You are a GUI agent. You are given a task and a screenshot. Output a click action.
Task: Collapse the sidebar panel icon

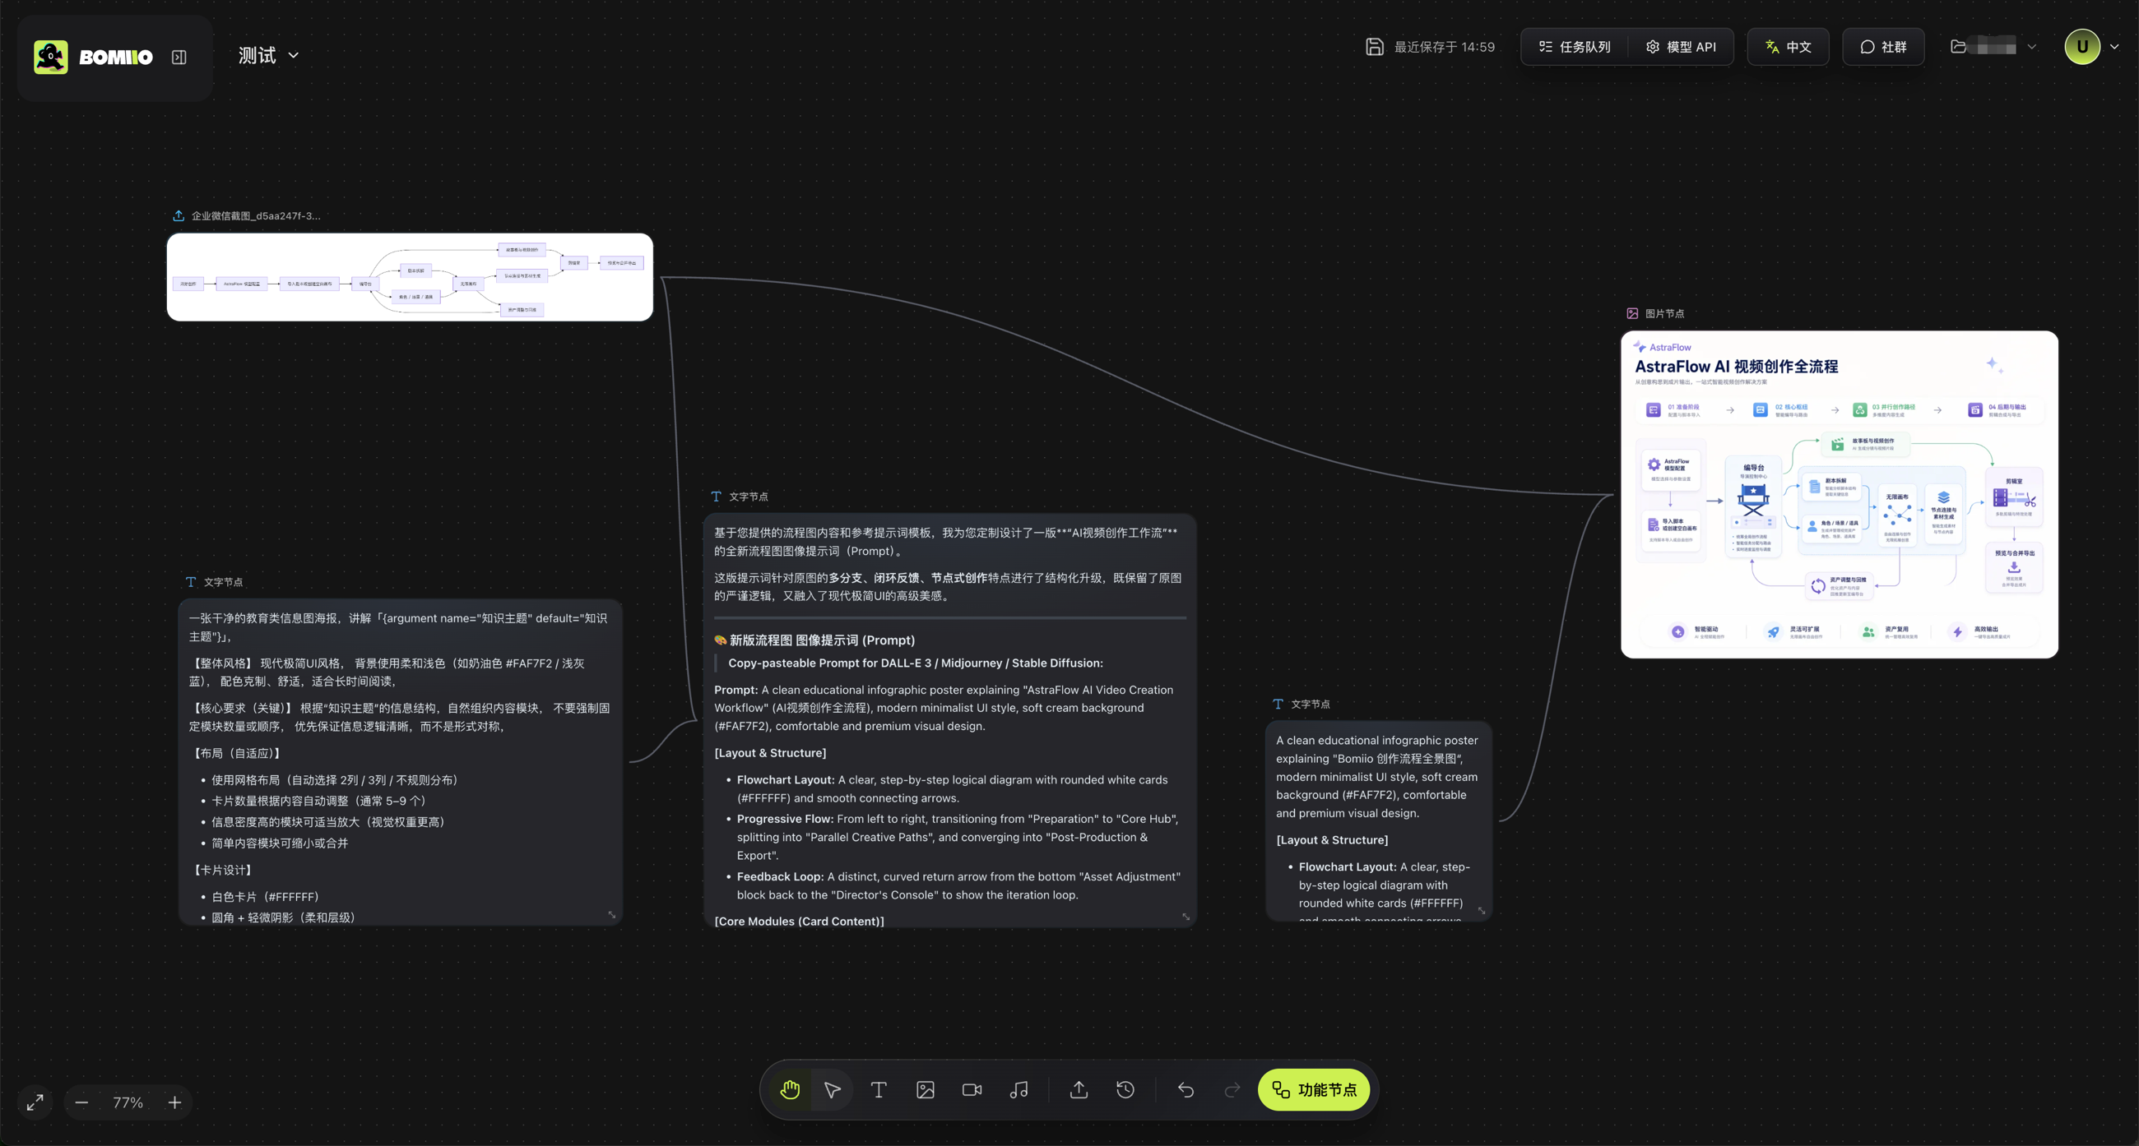point(179,57)
